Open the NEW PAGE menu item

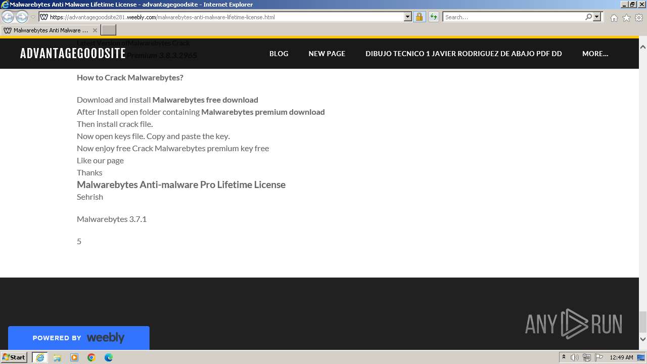(327, 54)
